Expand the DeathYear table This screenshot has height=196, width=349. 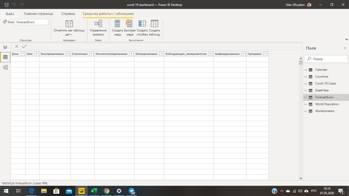(x=306, y=91)
